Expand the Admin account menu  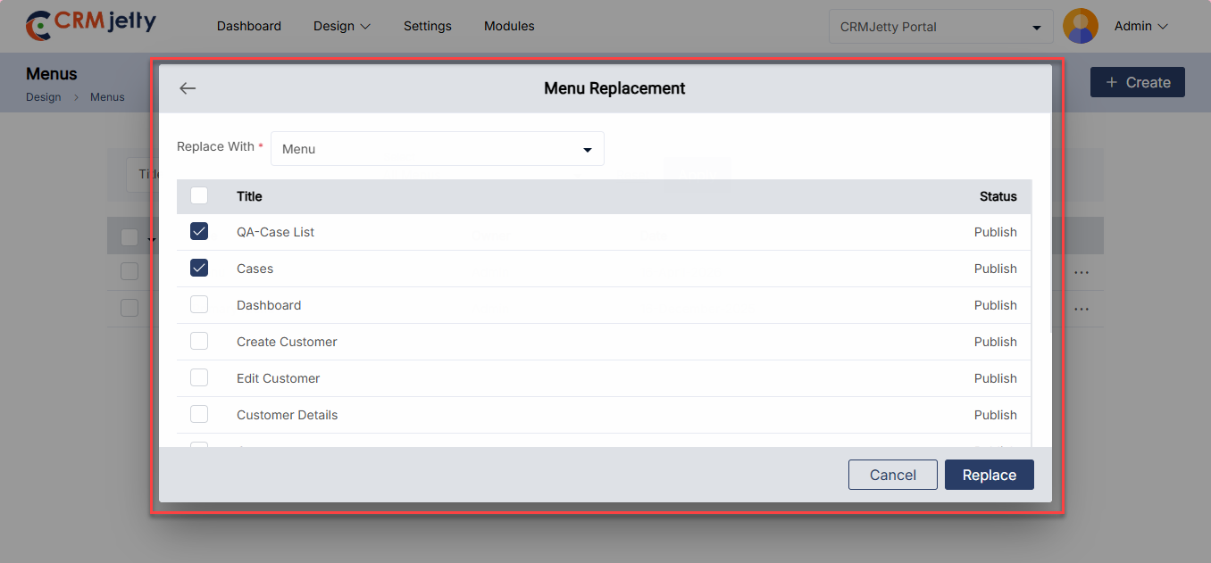click(x=1140, y=27)
